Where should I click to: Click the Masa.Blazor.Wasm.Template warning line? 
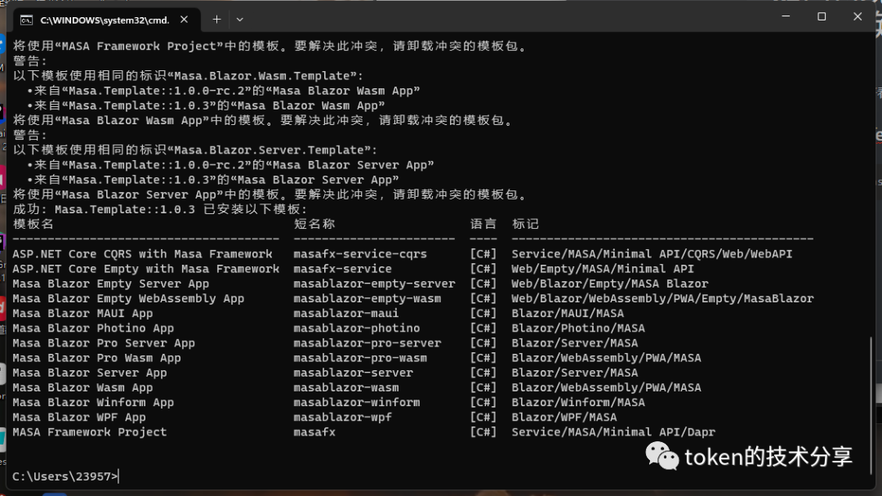pos(189,75)
